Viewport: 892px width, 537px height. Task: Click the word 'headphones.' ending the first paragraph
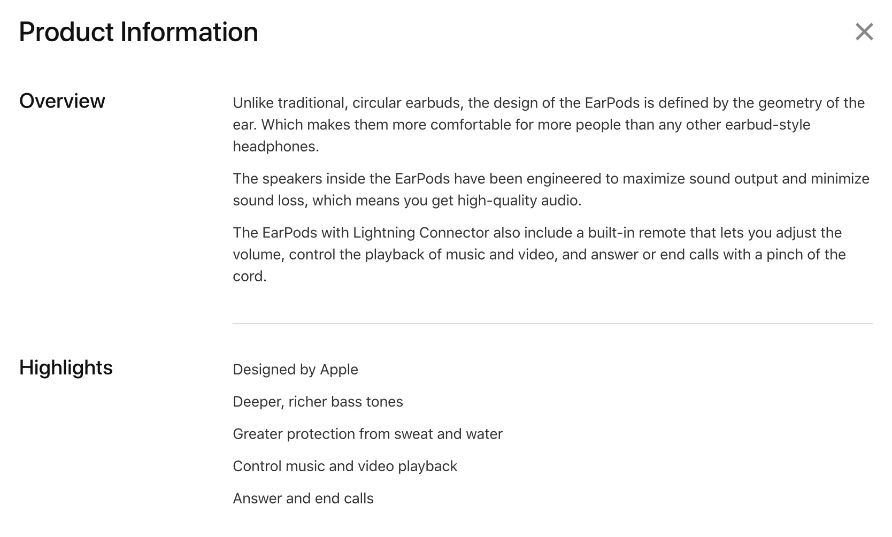click(276, 147)
